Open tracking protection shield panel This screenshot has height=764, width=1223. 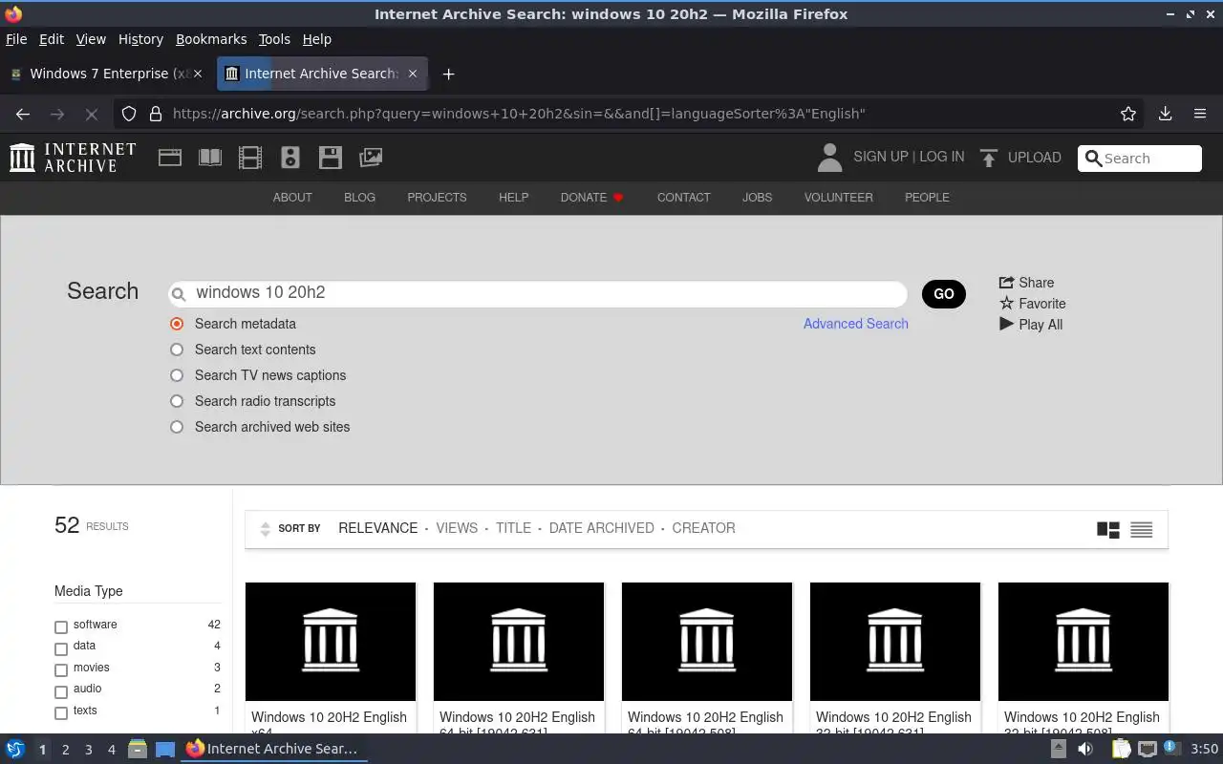[130, 114]
